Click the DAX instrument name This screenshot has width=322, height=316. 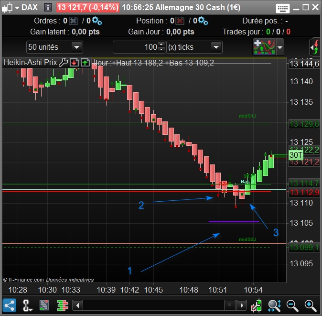point(30,7)
